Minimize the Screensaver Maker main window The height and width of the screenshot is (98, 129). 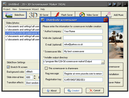[119, 4]
